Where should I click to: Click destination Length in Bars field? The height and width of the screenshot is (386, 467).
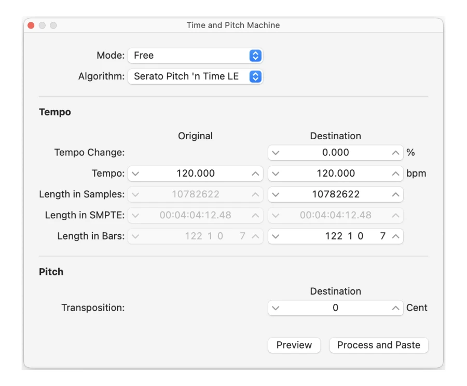(x=336, y=236)
